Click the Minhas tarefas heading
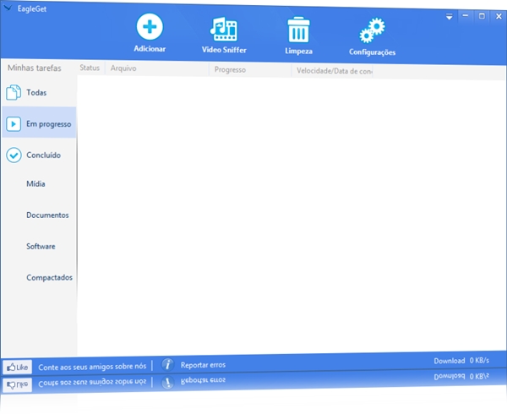The image size is (507, 414). point(35,68)
